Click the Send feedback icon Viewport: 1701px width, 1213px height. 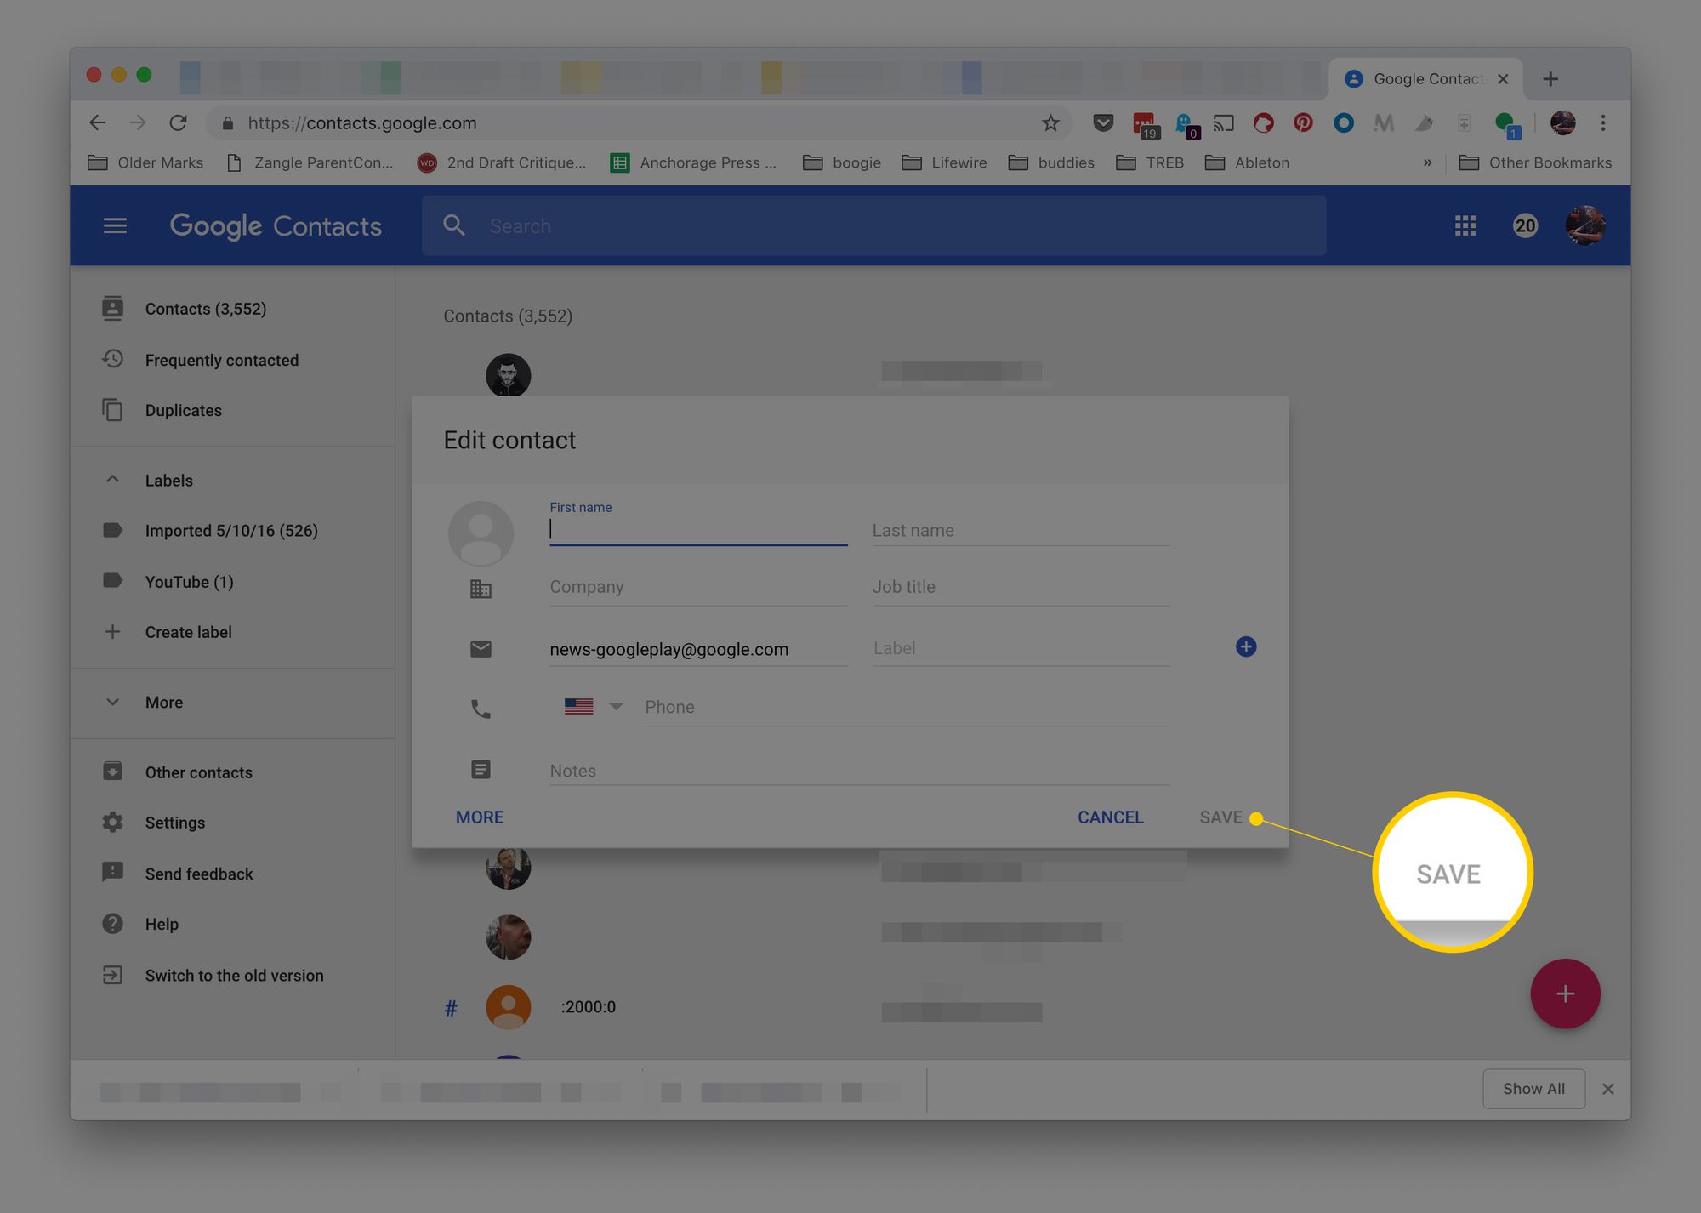[111, 872]
